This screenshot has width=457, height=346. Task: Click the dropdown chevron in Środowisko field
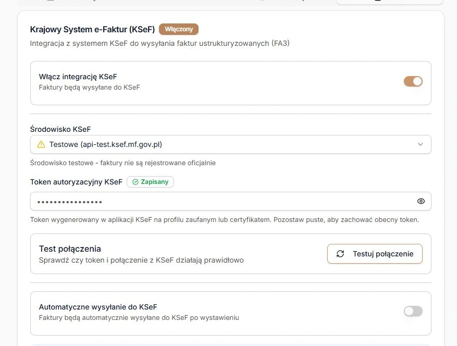[x=421, y=144]
